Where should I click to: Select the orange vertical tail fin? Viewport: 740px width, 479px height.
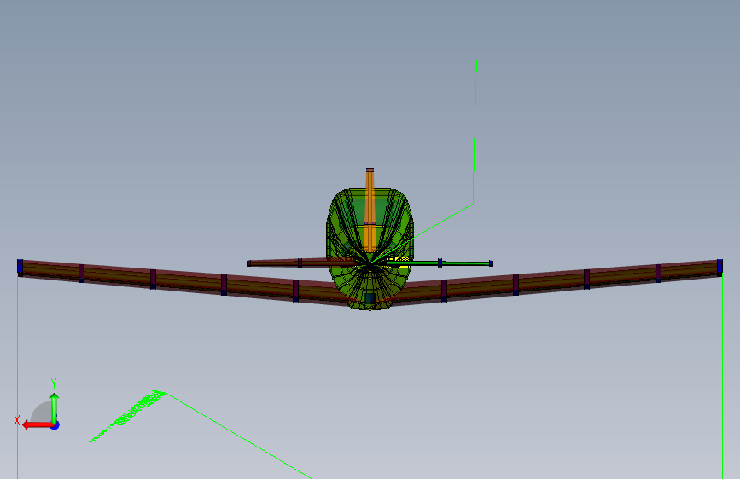click(370, 210)
